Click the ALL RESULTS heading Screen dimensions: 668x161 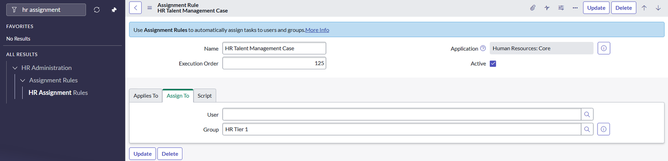[22, 54]
